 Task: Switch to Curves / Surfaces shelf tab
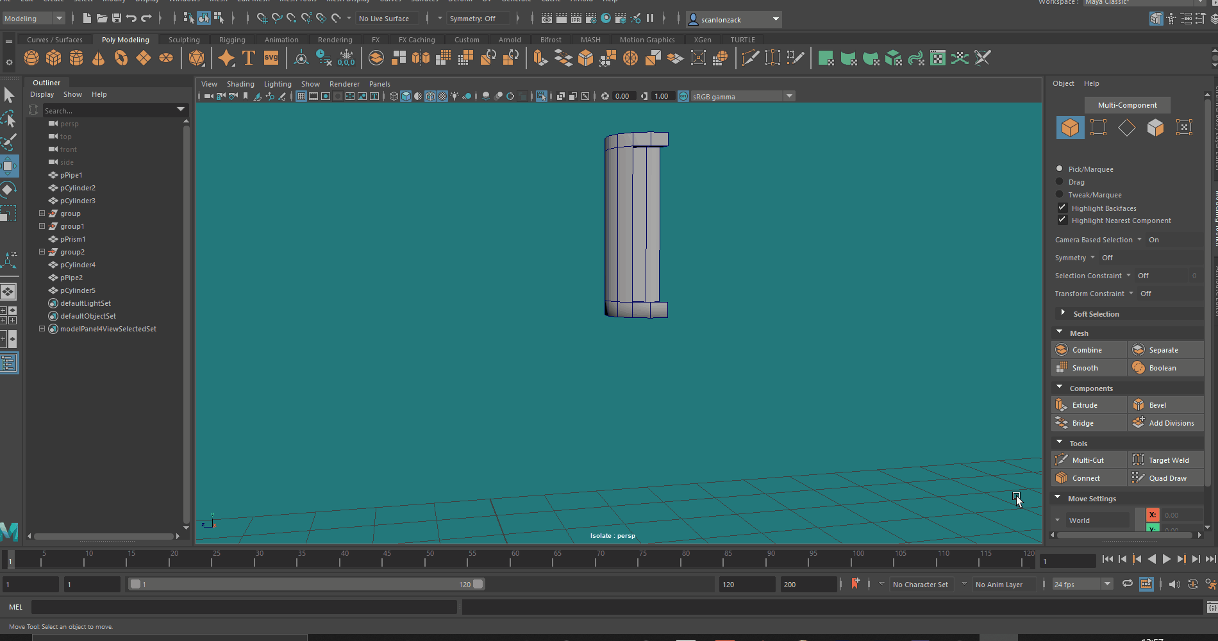pyautogui.click(x=54, y=40)
